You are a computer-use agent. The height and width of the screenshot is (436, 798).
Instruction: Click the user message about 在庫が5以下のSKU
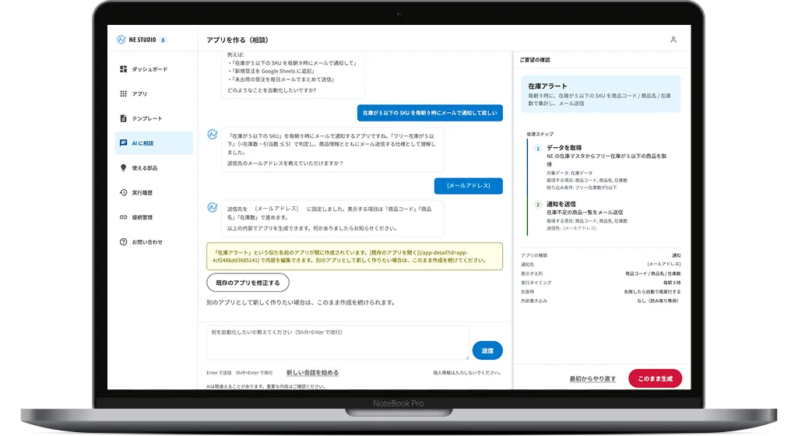click(x=430, y=113)
